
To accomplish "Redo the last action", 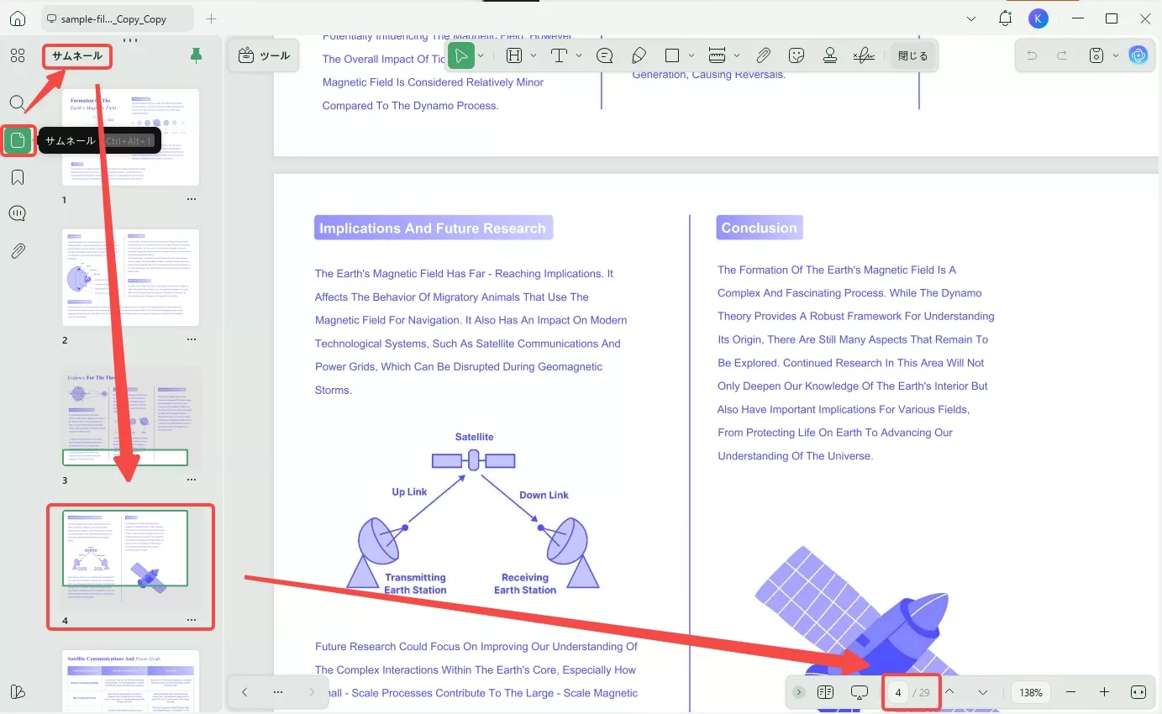I will coord(1062,55).
